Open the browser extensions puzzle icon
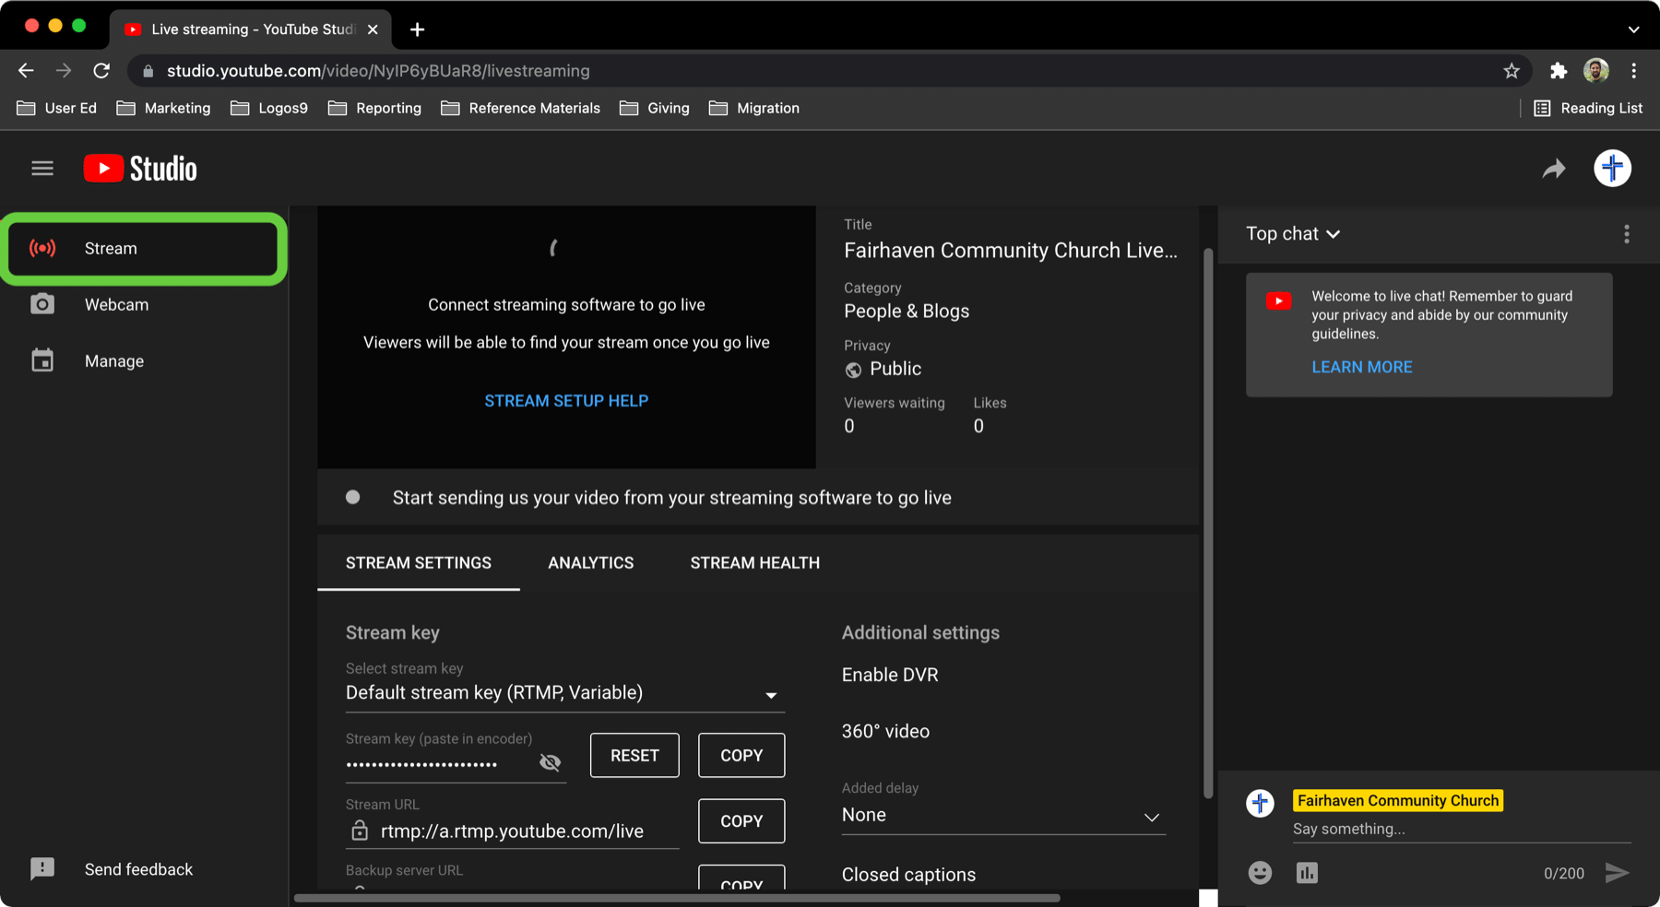Viewport: 1660px width, 907px height. (x=1559, y=70)
